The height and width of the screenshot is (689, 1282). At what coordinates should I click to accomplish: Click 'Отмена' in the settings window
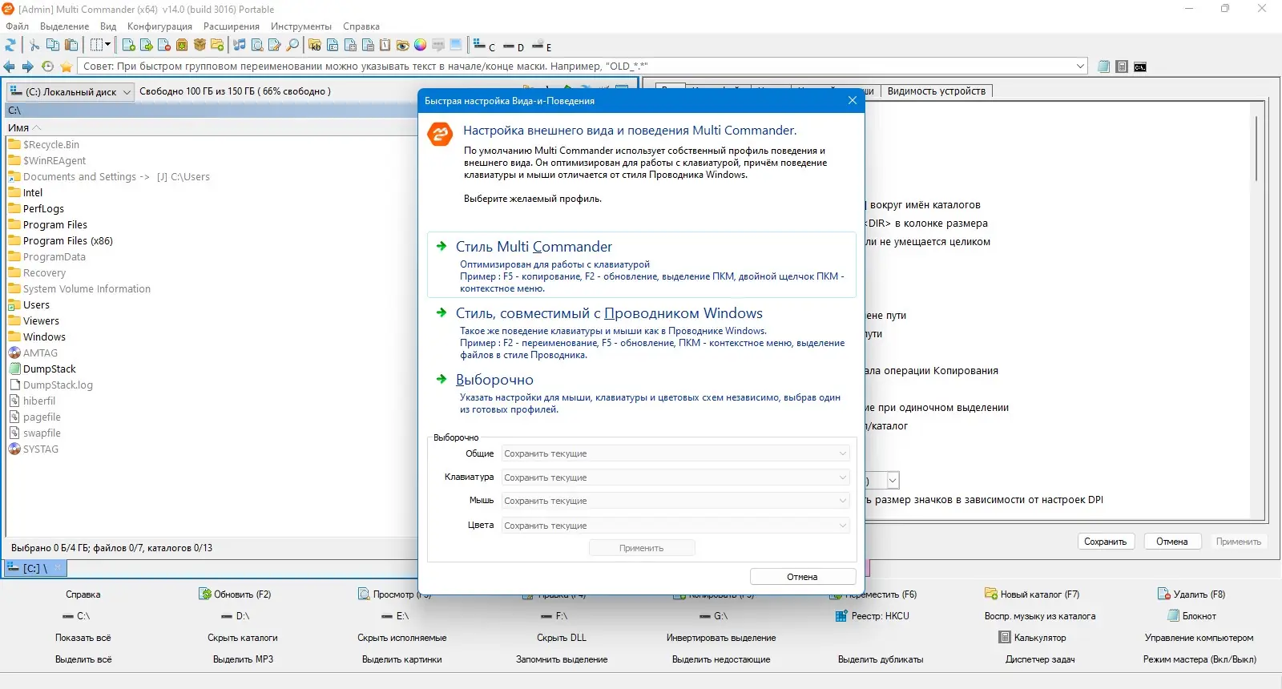[x=1172, y=542]
